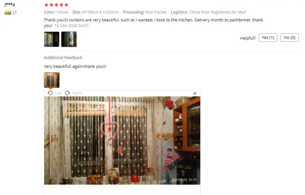305x195 pixels.
Task: Mark review unhelpful with No (0)
Action: (x=289, y=38)
